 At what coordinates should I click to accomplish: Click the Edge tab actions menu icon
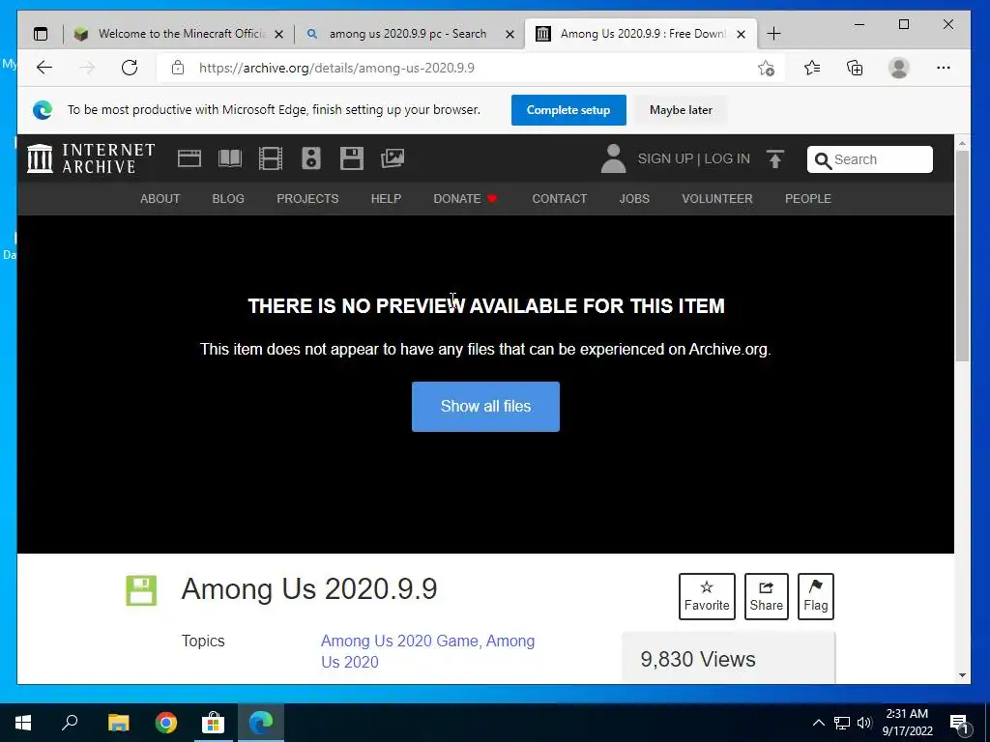tap(41, 34)
